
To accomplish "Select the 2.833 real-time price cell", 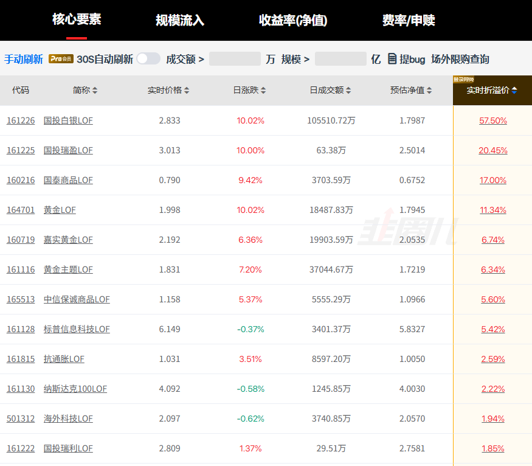I will (x=170, y=120).
